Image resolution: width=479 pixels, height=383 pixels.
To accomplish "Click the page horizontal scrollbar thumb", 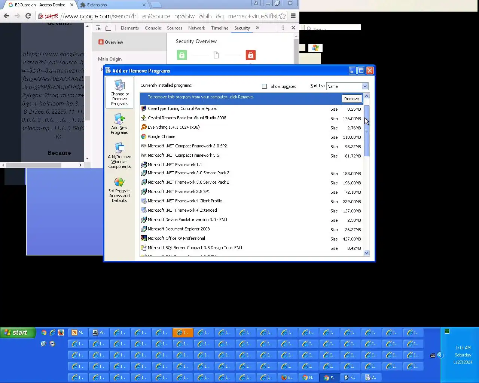I will pos(34,165).
